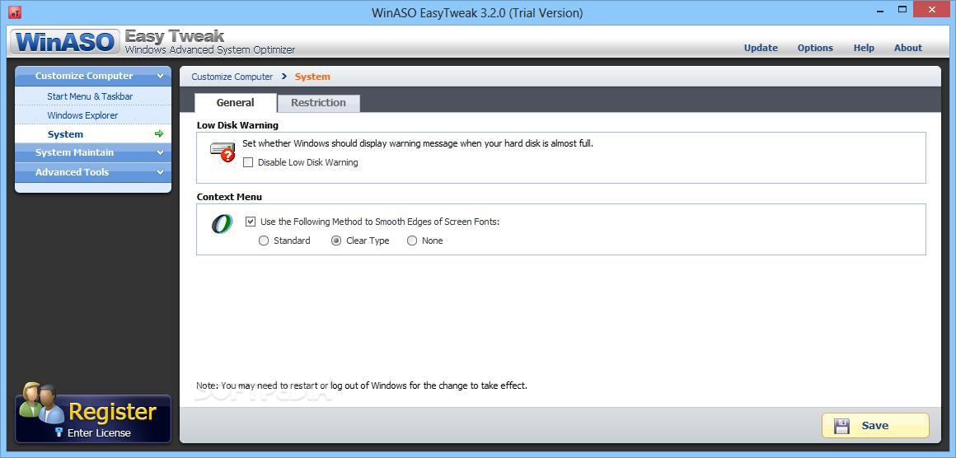Switch to the General tab

(236, 102)
